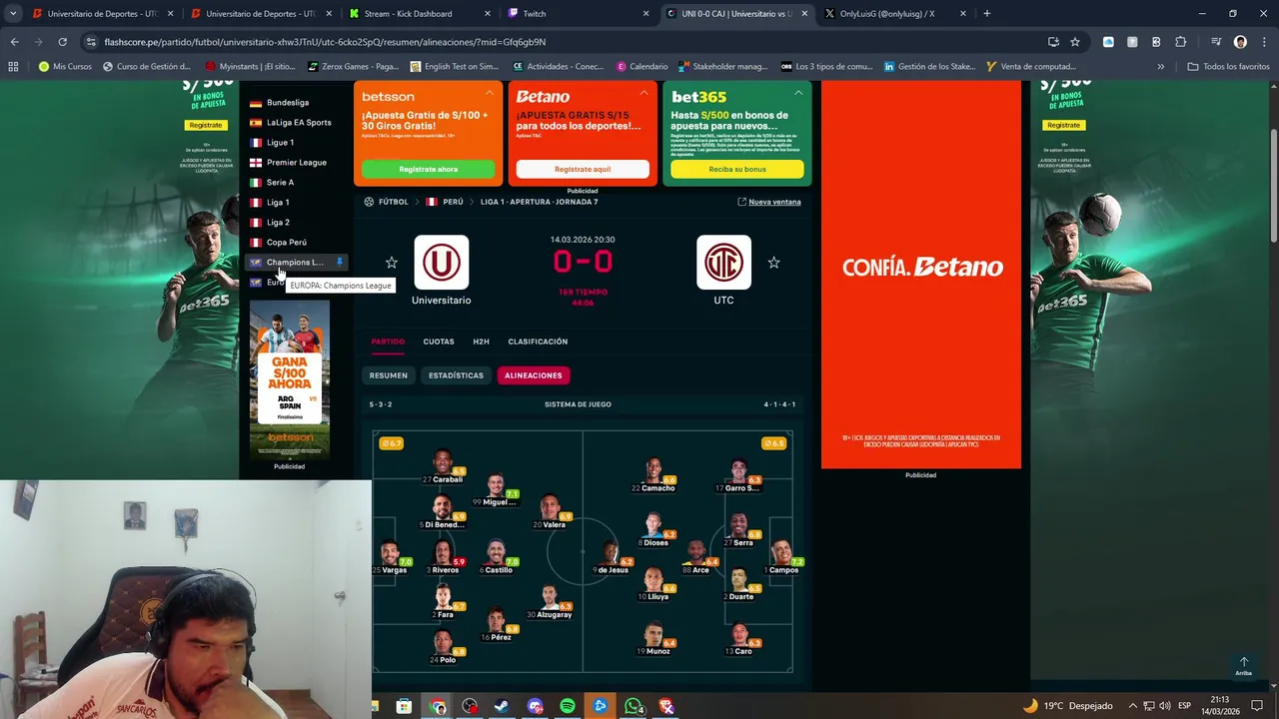Click bet365 Reciba su bonus button
The width and height of the screenshot is (1279, 719).
pos(737,169)
